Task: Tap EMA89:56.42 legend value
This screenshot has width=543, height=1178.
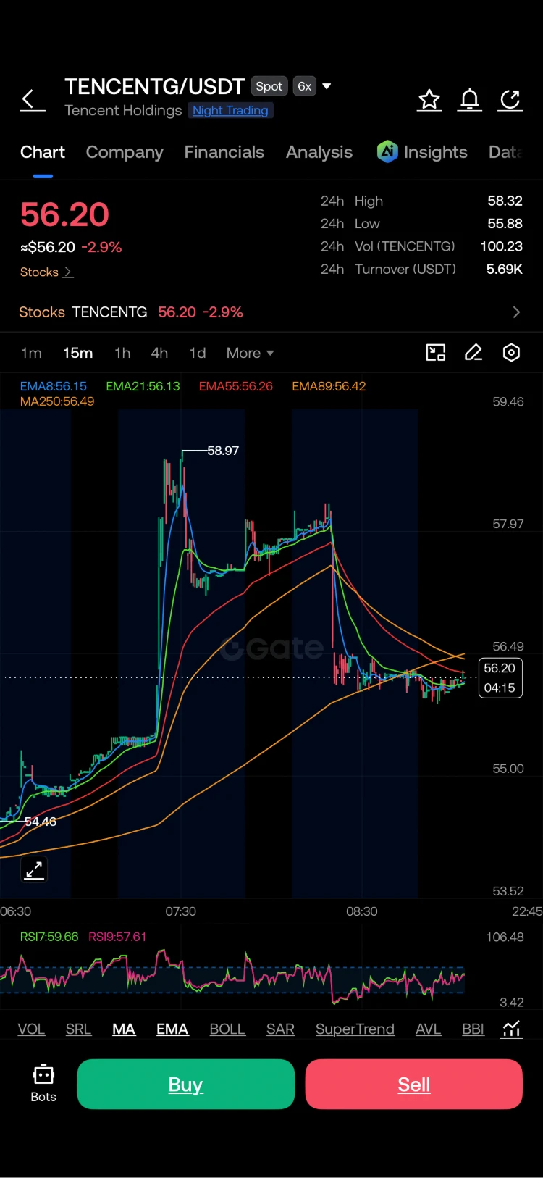Action: point(329,386)
